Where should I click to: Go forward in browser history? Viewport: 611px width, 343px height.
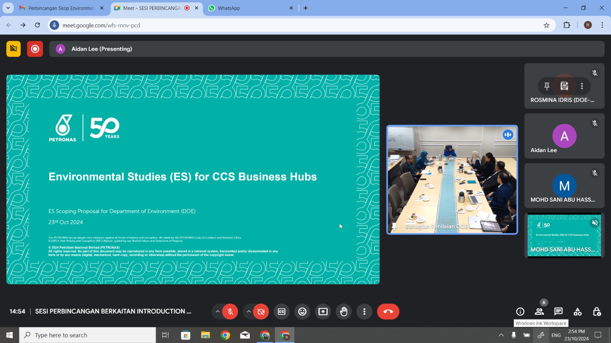(x=23, y=25)
